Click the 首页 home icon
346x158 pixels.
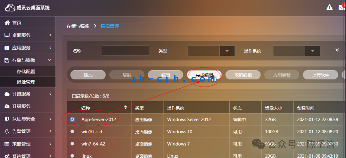coord(7,22)
